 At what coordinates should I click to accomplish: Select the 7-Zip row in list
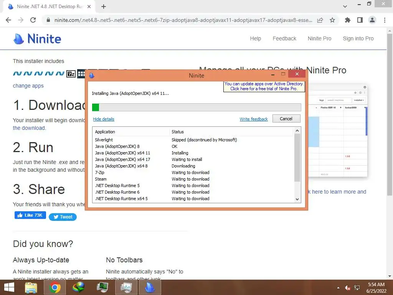pos(193,172)
